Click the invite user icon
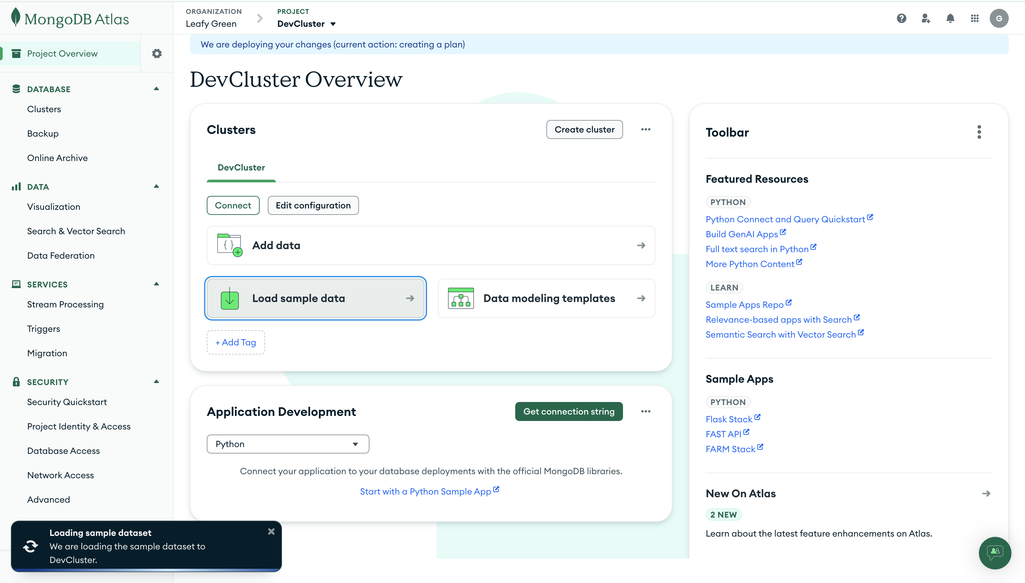Viewport: 1025px width, 583px height. [926, 18]
